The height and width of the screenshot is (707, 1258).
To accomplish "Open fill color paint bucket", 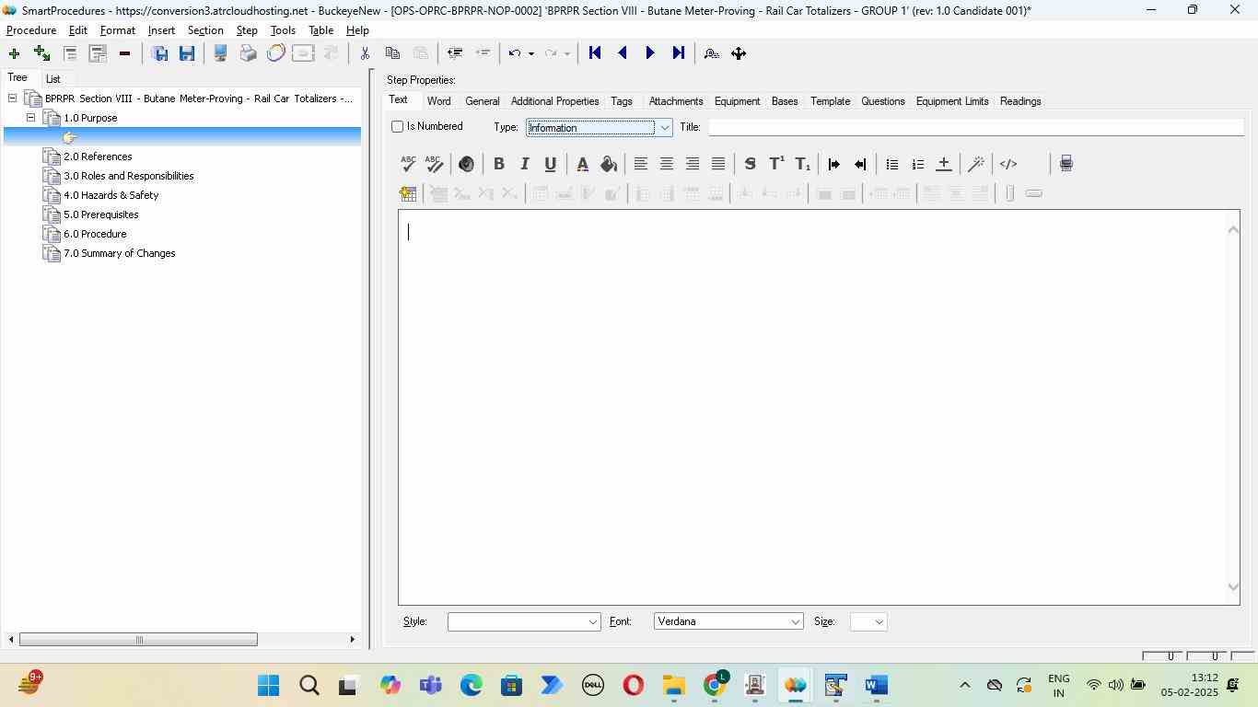I will point(608,164).
